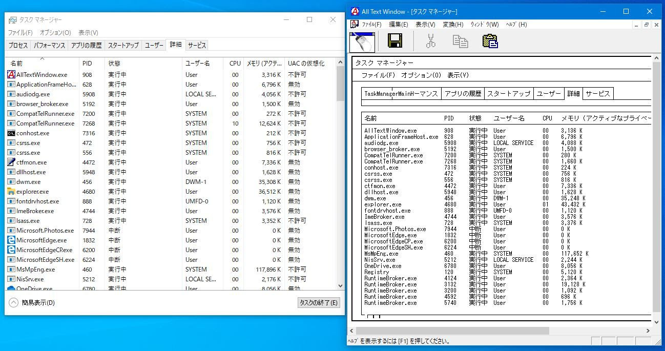Click the タスクの終了(E) button
Screen dimensions: 665x351
coord(319,302)
